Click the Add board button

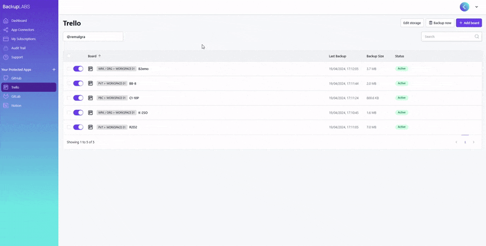(x=469, y=23)
